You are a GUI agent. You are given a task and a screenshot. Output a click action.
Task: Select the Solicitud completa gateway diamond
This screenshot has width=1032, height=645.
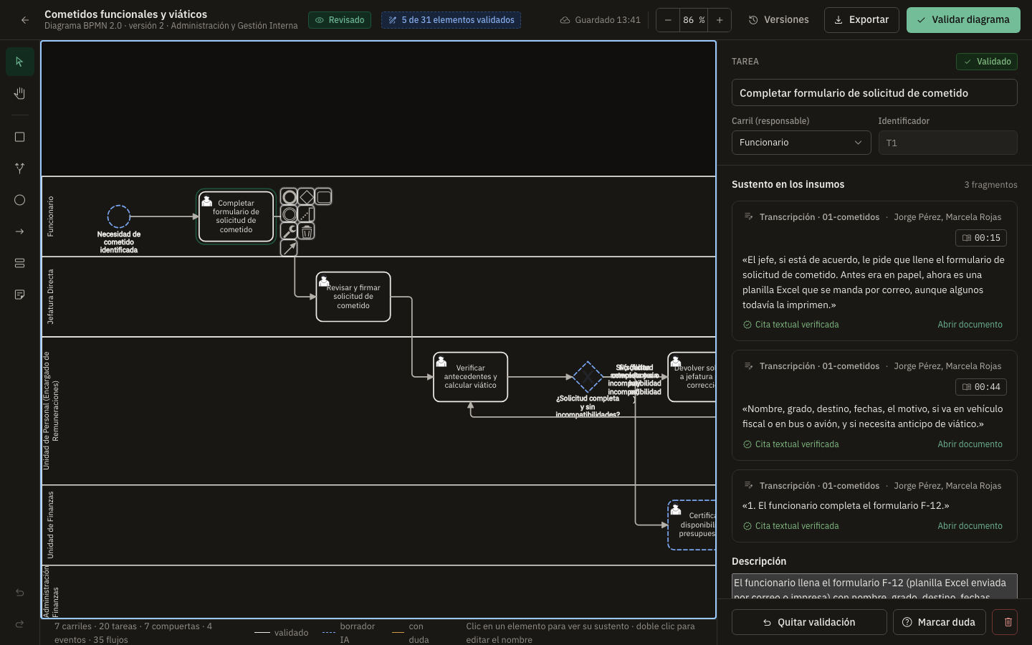tap(588, 377)
